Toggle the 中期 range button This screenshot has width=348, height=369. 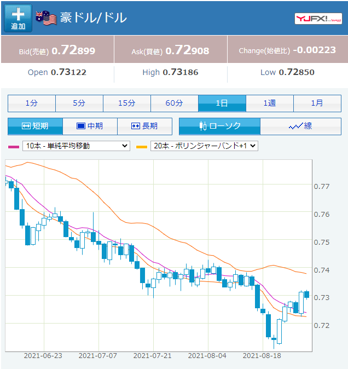(90, 126)
